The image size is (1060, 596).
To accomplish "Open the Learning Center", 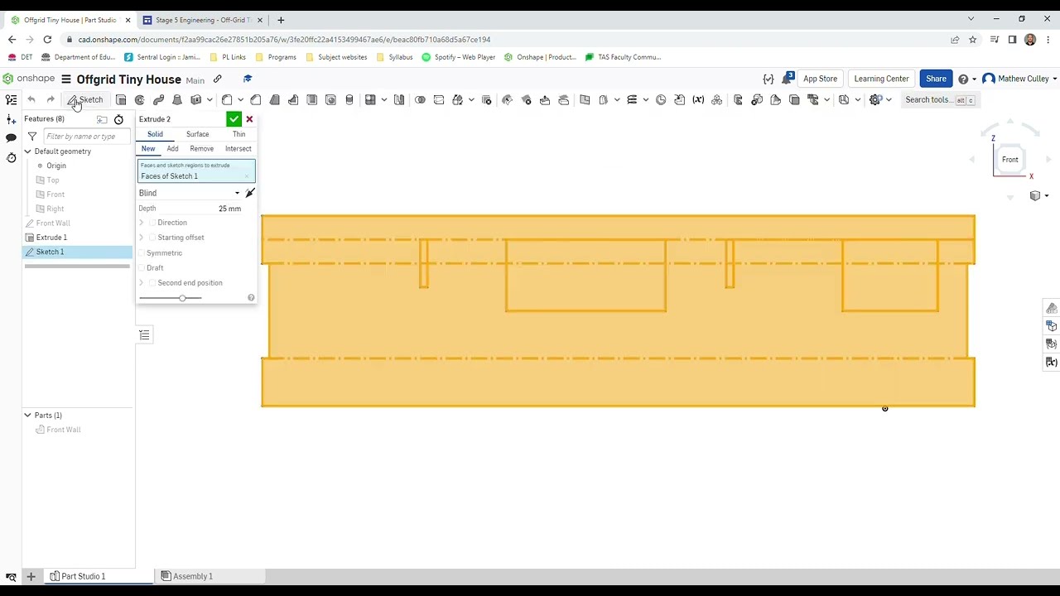I will (x=881, y=79).
